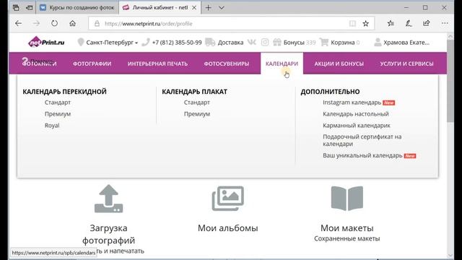Open the Фотосувениры menu
The height and width of the screenshot is (260, 462).
tap(227, 64)
